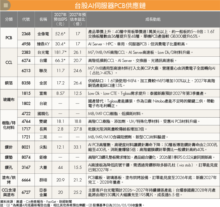Click company name 鉅橡

coord(43,157)
